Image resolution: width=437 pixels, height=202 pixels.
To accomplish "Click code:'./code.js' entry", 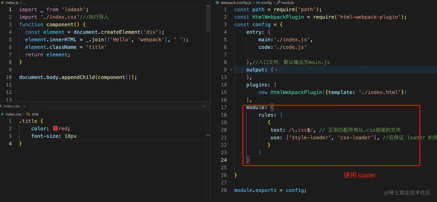I will (x=282, y=47).
